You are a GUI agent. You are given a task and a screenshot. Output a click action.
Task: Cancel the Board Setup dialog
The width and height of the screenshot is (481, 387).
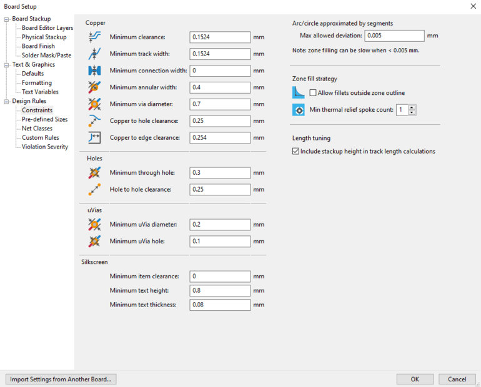coord(457,379)
